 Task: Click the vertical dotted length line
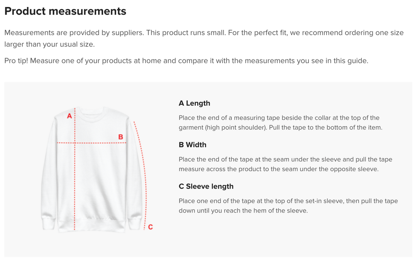coord(75,169)
